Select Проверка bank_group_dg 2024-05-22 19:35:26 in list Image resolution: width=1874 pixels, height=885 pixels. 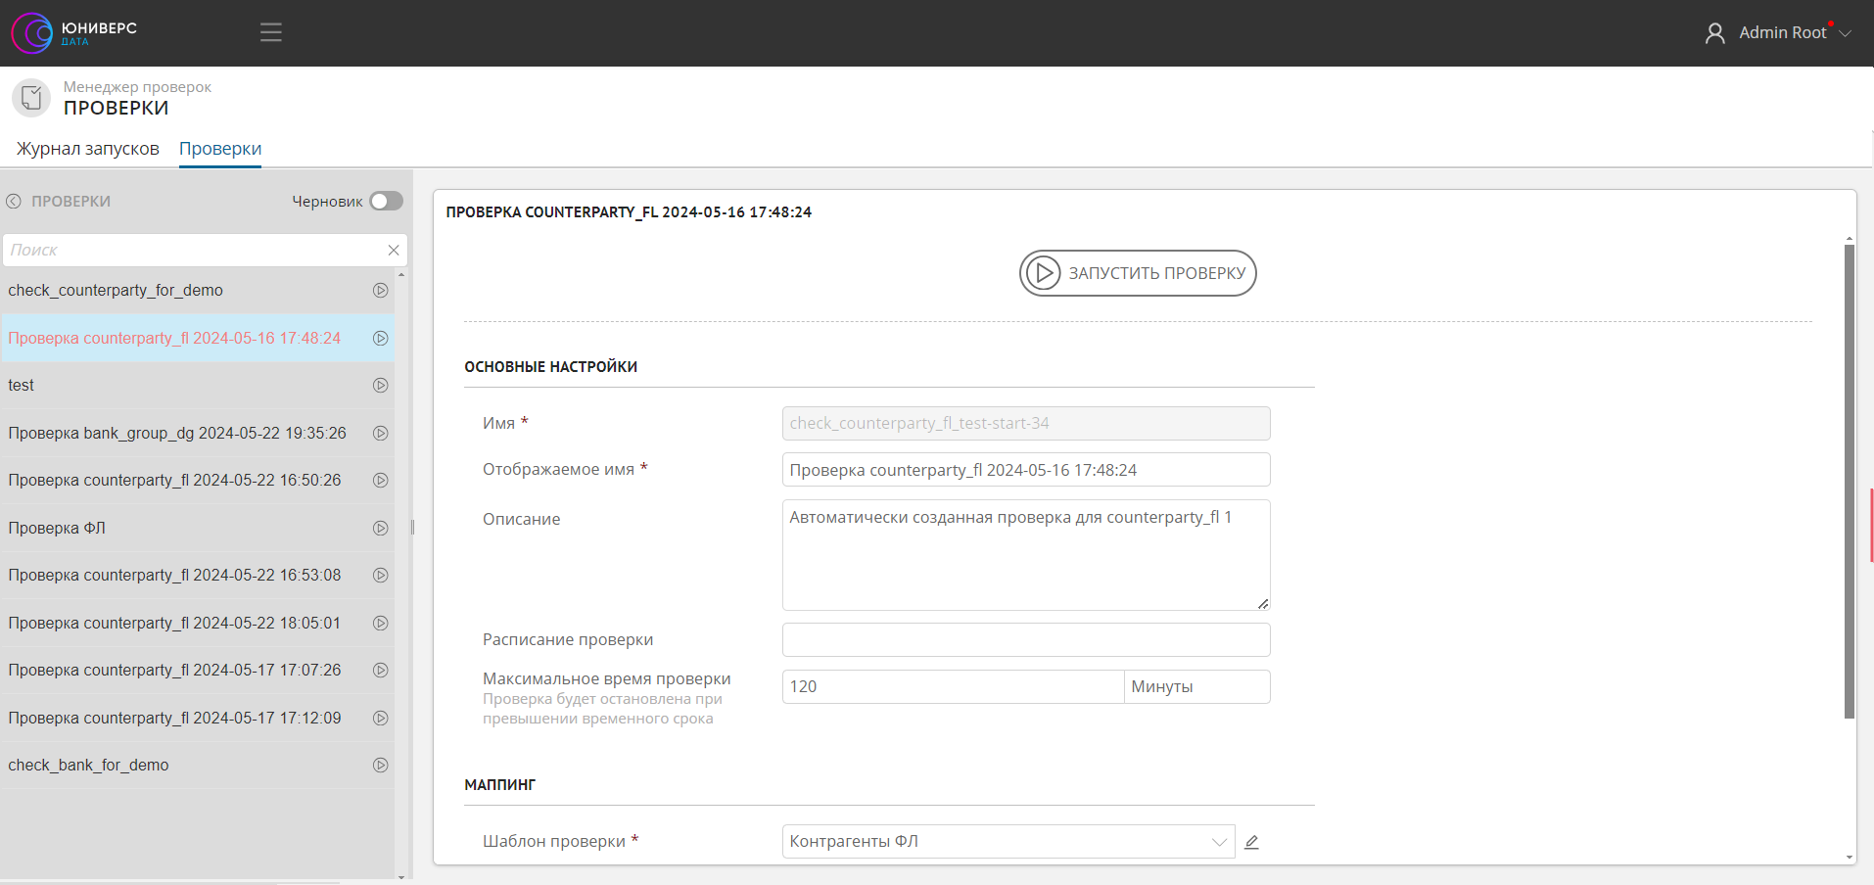coord(177,434)
